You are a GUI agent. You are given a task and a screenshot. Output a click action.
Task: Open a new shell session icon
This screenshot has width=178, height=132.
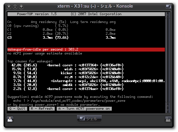click(10, 119)
